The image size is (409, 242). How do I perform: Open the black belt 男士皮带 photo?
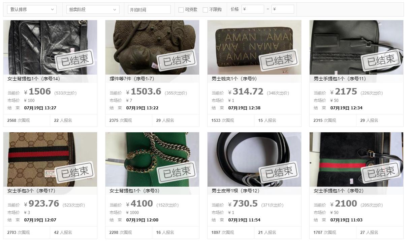(254, 159)
